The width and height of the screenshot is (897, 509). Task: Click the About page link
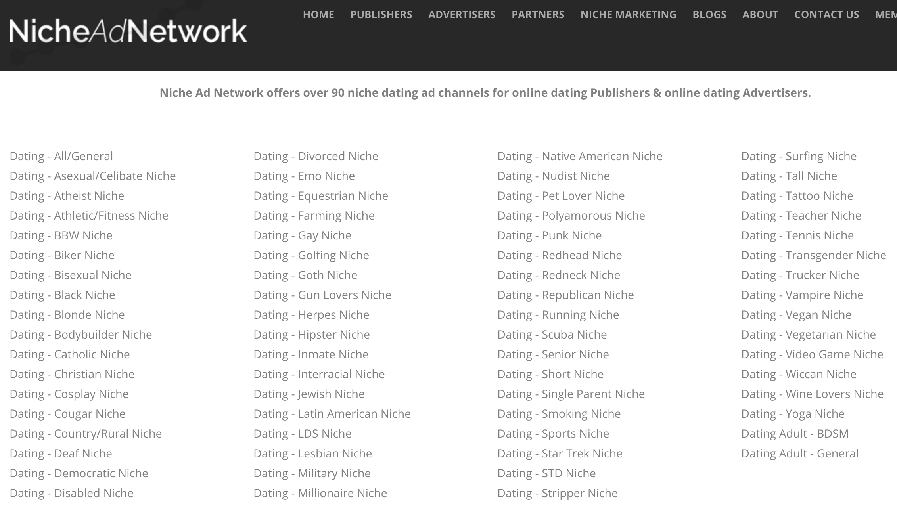[x=760, y=14]
